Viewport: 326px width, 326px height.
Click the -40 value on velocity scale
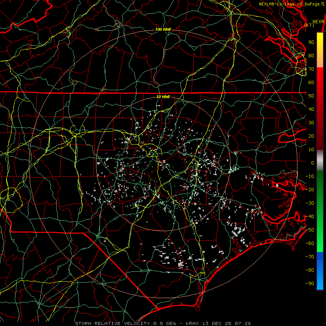(x=310, y=217)
